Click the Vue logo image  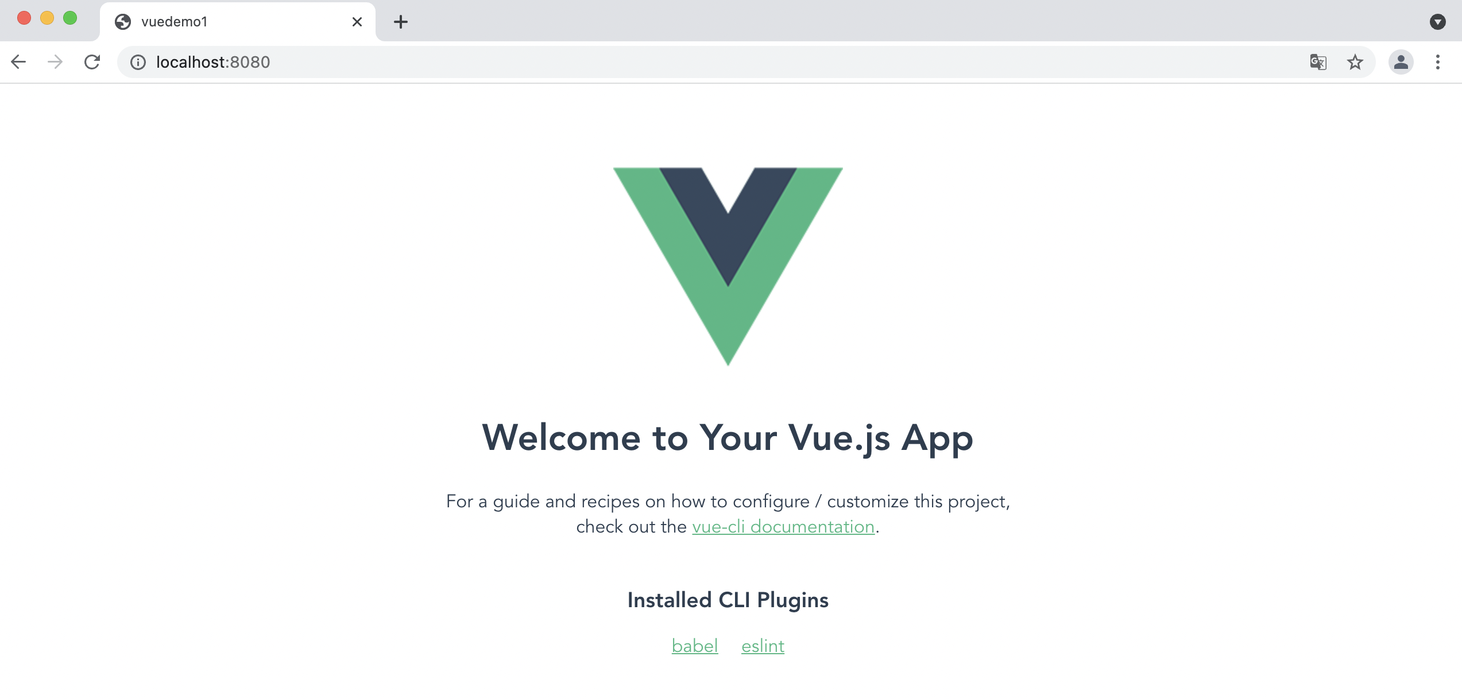(728, 266)
